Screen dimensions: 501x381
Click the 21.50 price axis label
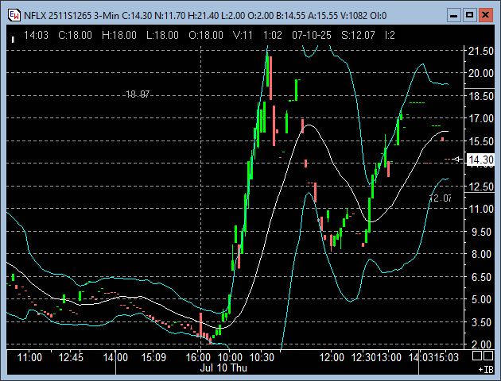click(x=480, y=51)
